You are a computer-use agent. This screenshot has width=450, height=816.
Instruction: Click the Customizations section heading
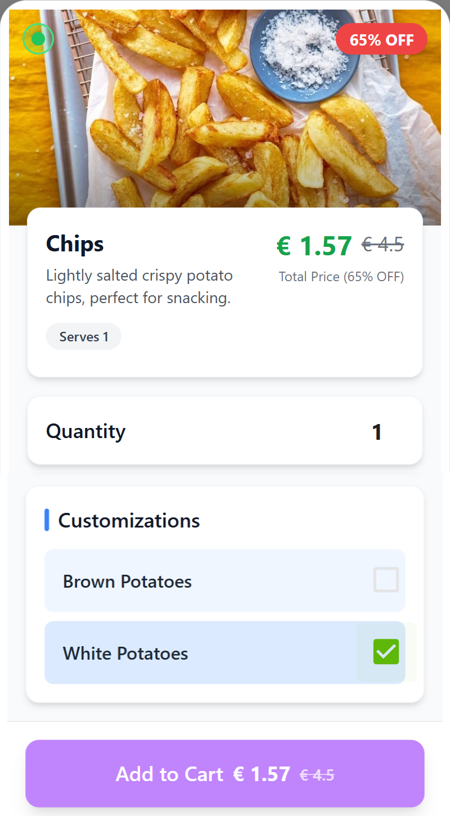click(x=129, y=521)
